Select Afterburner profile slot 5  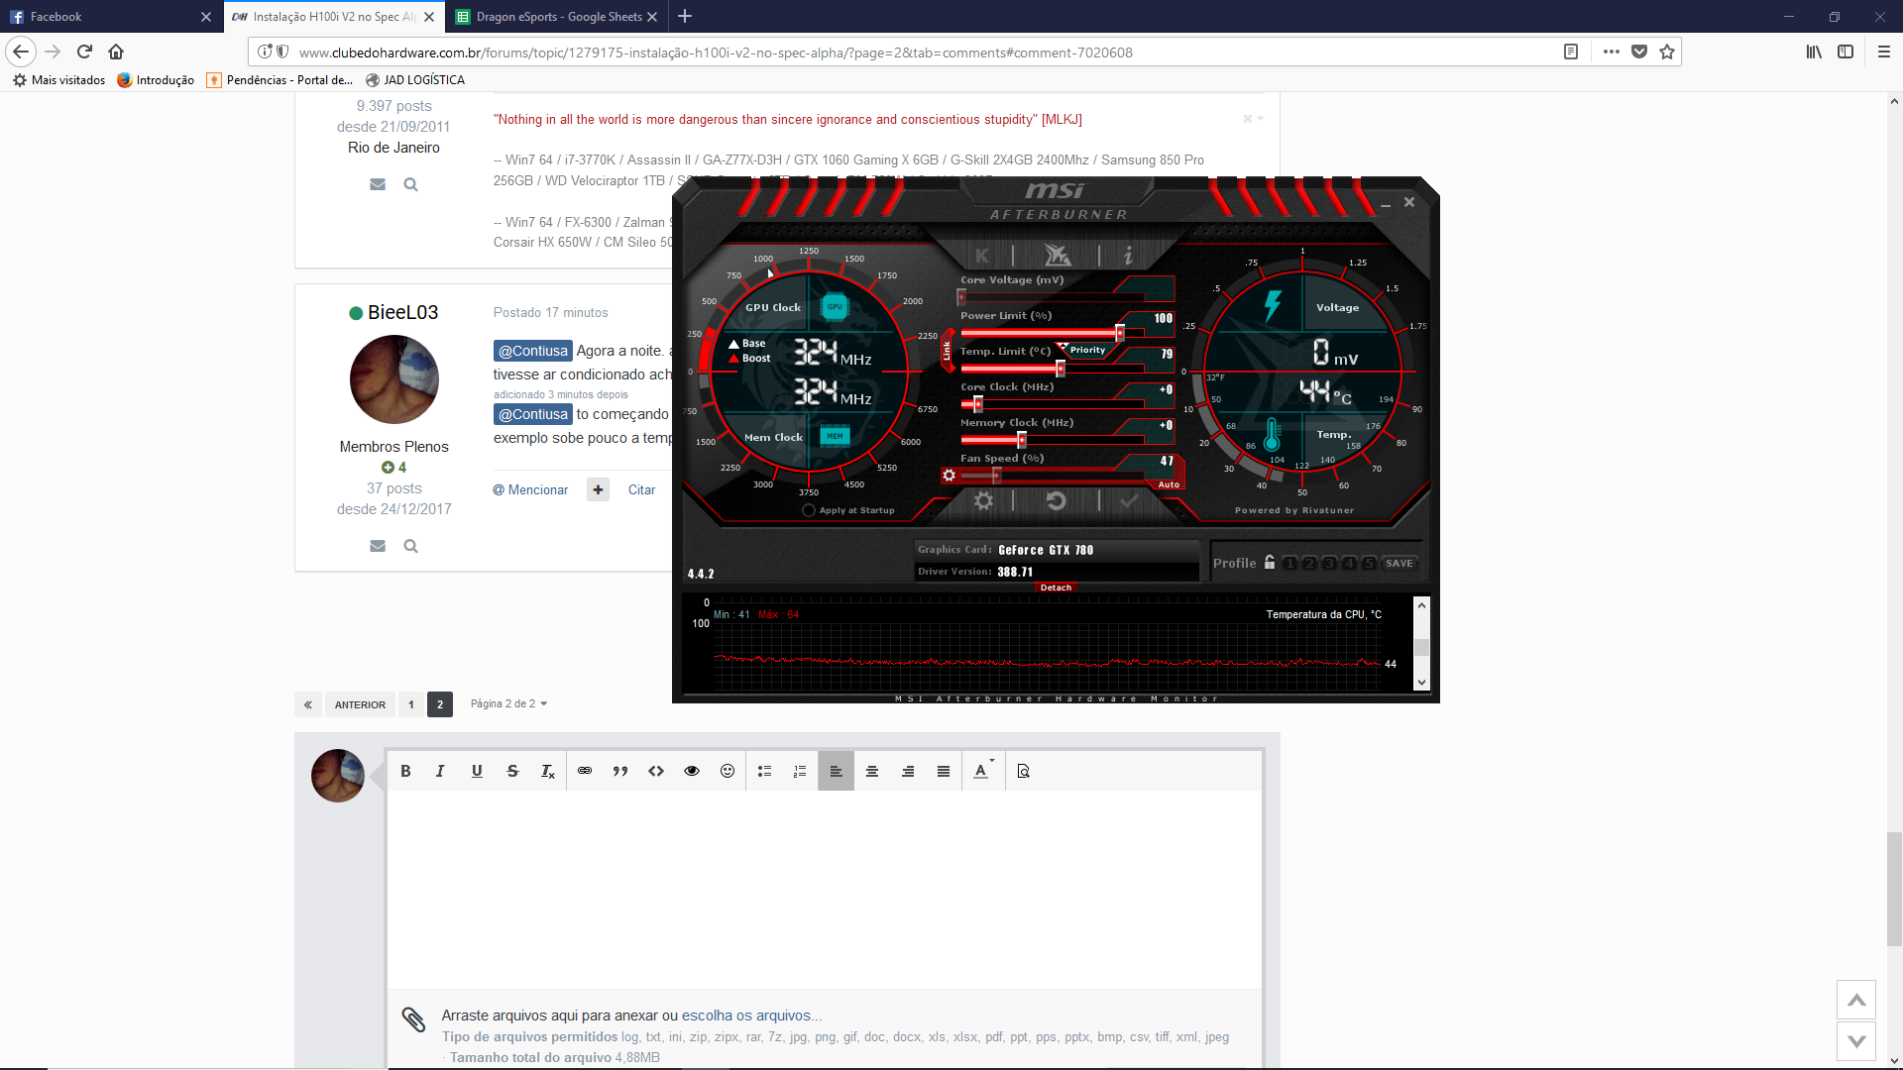click(x=1369, y=563)
